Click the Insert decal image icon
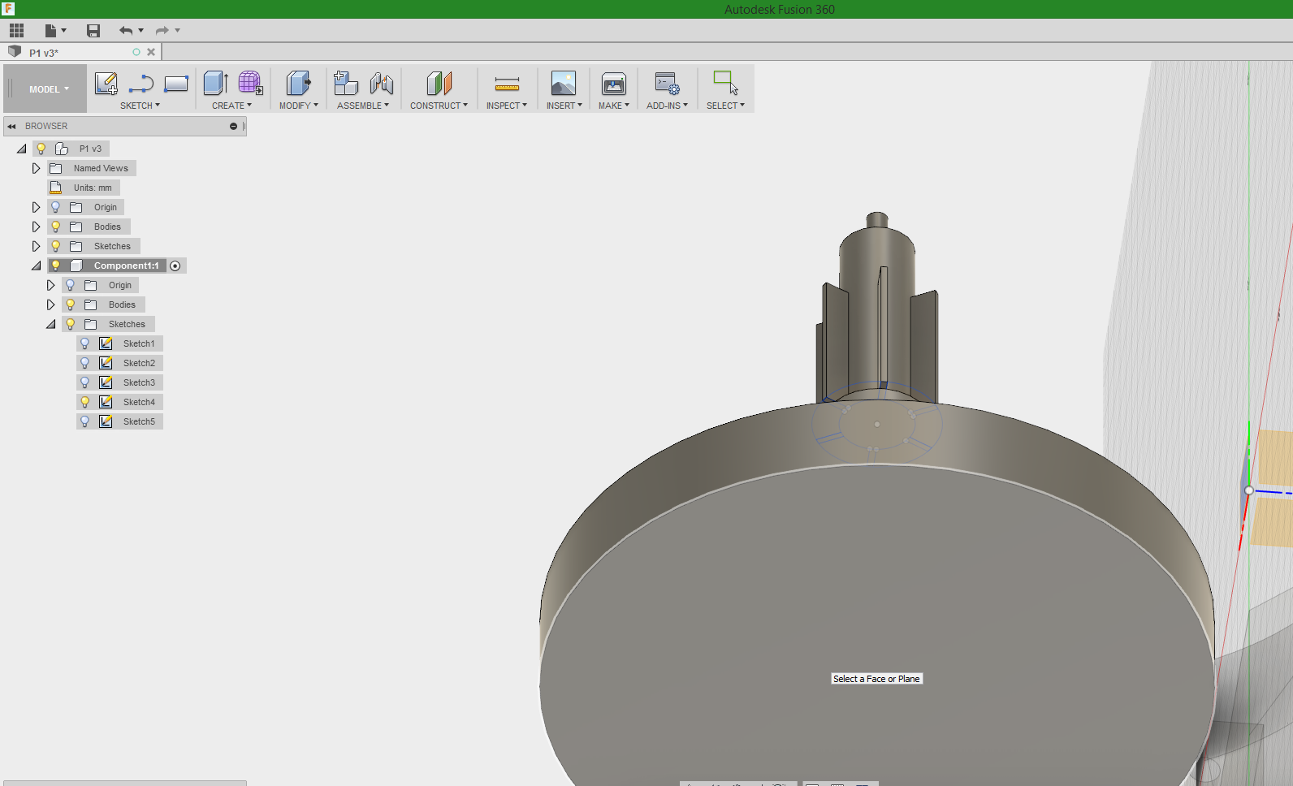 point(564,83)
